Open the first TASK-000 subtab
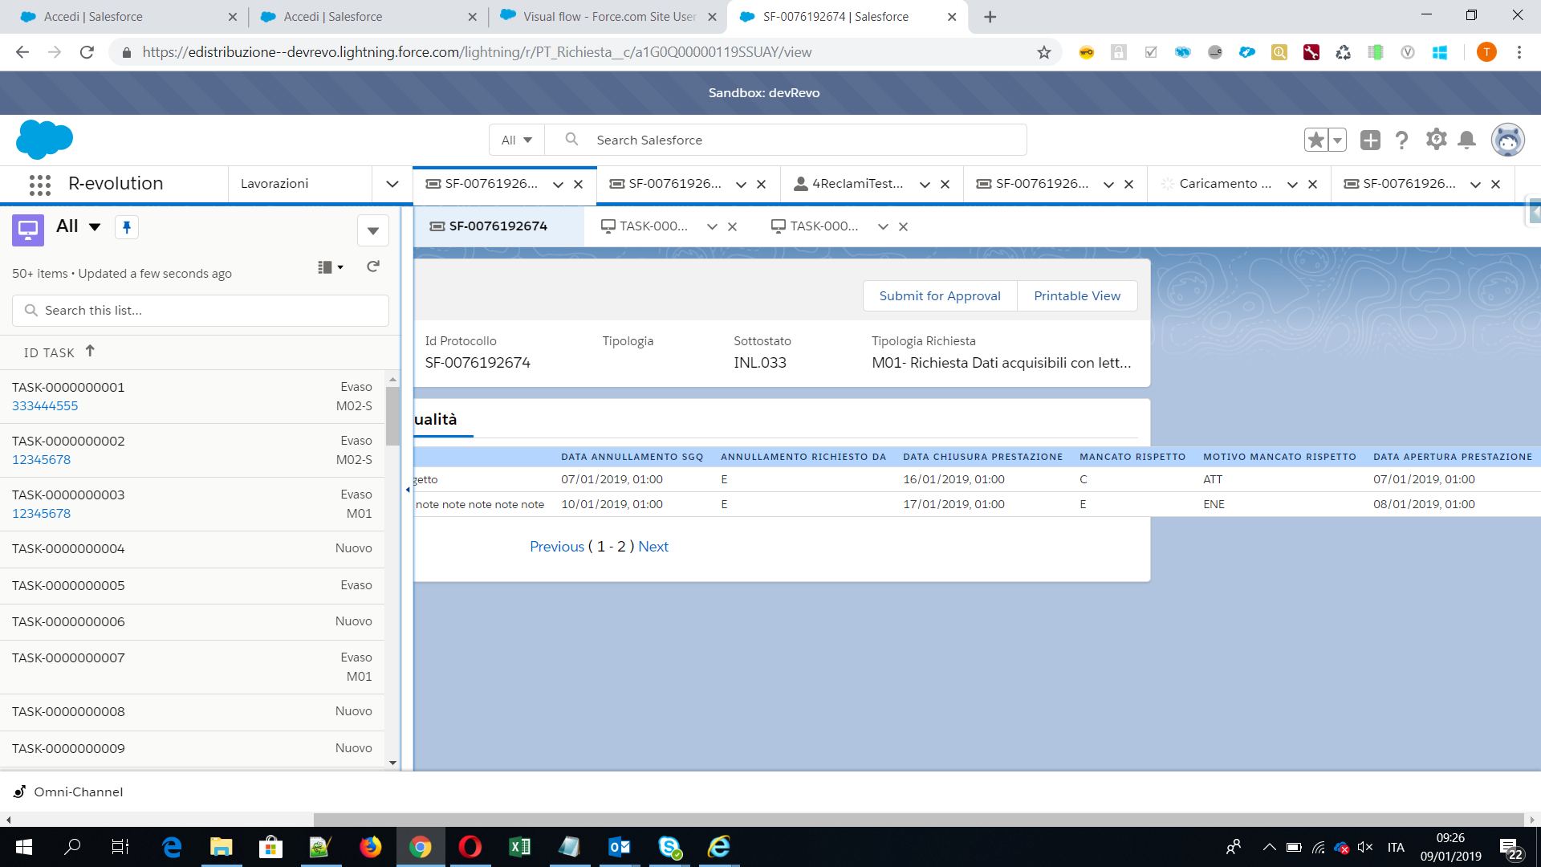1541x867 pixels. pos(652,226)
